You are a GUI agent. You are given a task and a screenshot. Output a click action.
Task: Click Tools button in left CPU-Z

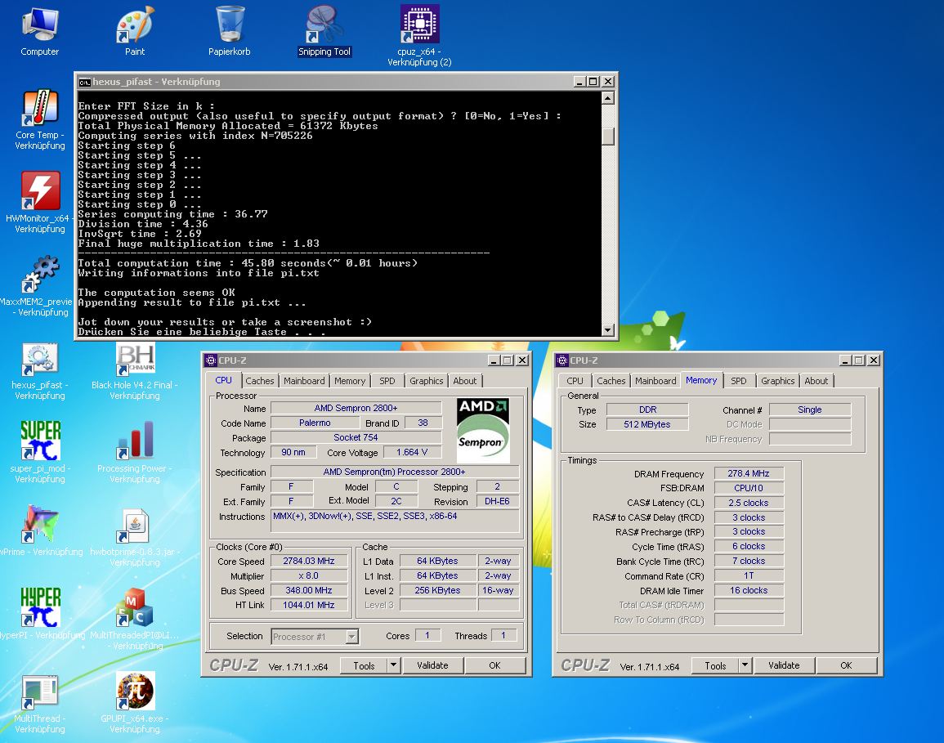[x=364, y=665]
